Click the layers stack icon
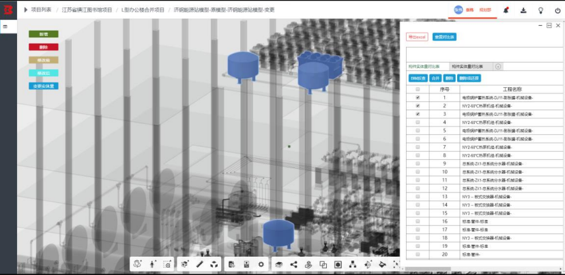 coord(278,265)
